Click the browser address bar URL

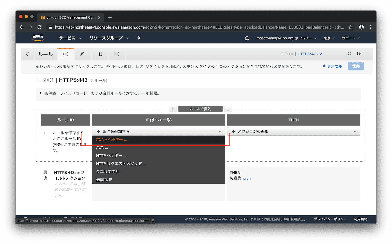pos(199,27)
